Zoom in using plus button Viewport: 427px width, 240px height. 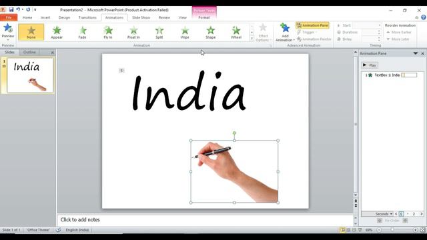415,230
